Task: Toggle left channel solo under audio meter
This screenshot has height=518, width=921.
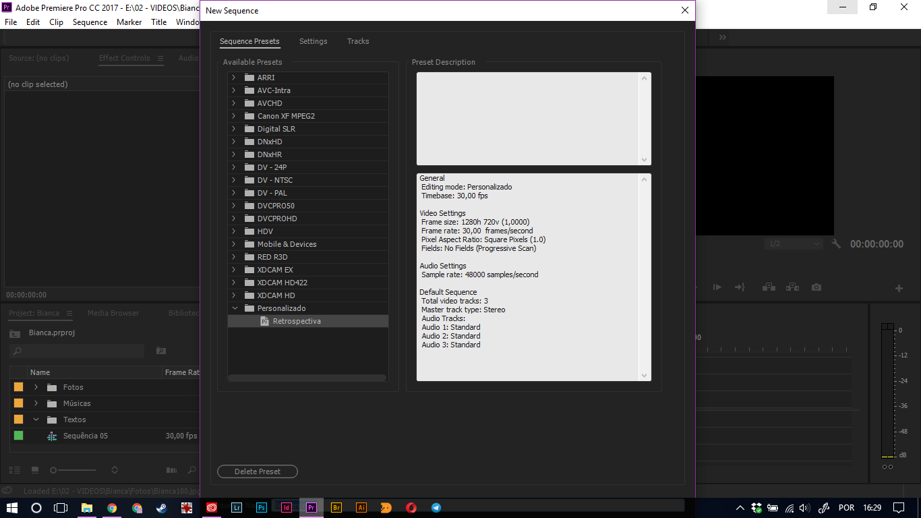Action: 885,467
